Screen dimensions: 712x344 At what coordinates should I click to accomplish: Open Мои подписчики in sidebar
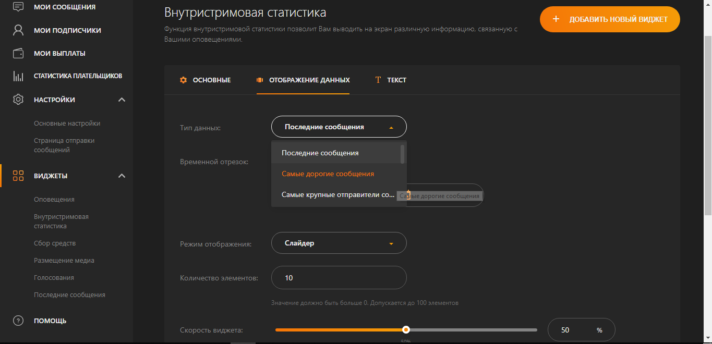click(67, 30)
